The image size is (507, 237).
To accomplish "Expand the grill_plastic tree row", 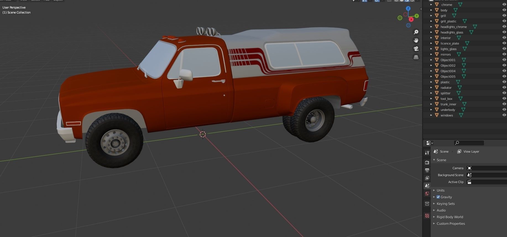I will [x=431, y=21].
